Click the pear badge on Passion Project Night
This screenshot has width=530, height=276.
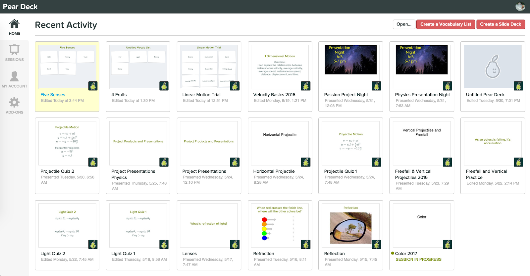[377, 86]
